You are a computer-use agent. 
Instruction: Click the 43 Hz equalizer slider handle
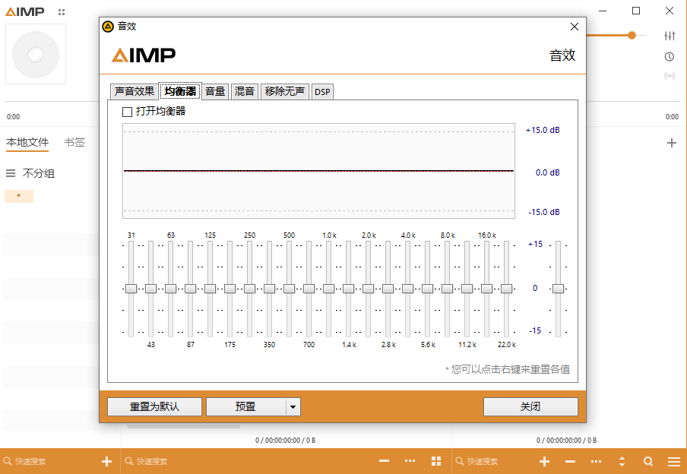[150, 288]
